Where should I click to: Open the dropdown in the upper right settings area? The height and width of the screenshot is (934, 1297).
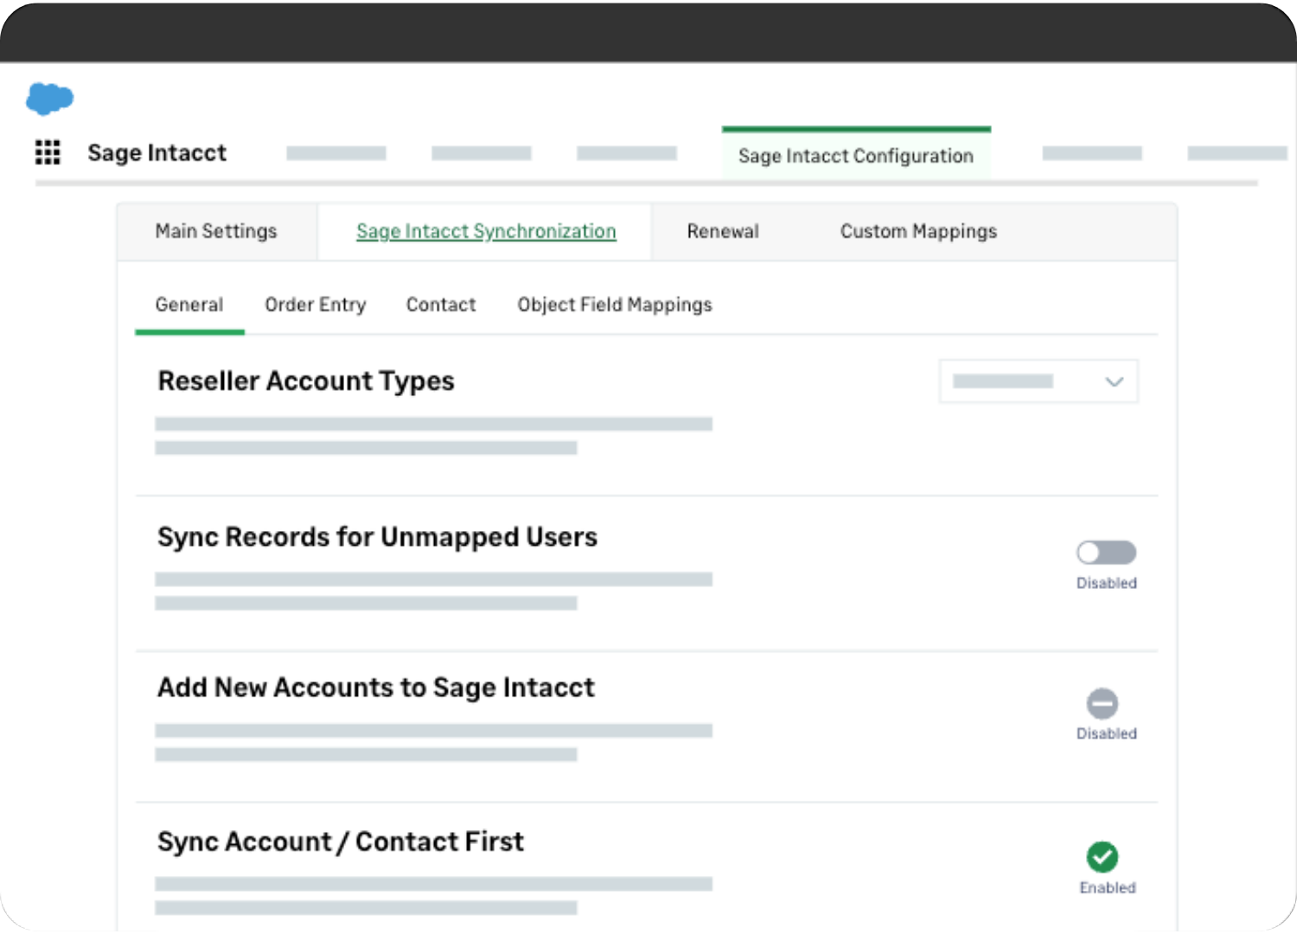pyautogui.click(x=1038, y=381)
